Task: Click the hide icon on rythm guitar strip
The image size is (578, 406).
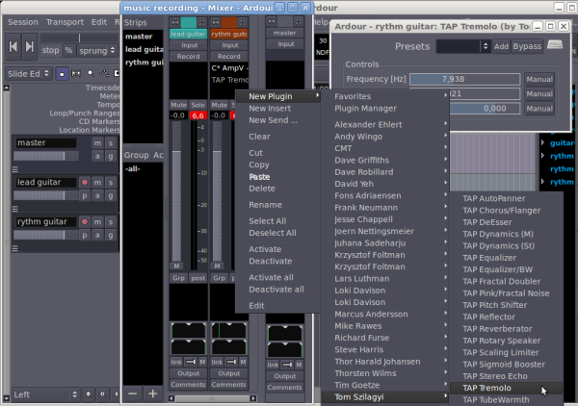Action: pos(216,22)
